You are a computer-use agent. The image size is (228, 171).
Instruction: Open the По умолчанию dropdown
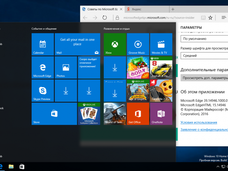click(x=204, y=39)
